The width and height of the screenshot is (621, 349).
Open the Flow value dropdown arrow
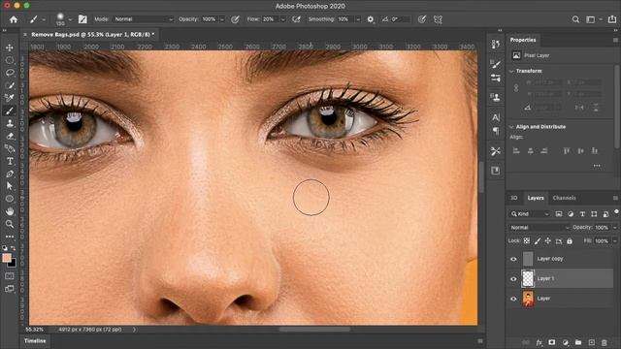tap(282, 19)
